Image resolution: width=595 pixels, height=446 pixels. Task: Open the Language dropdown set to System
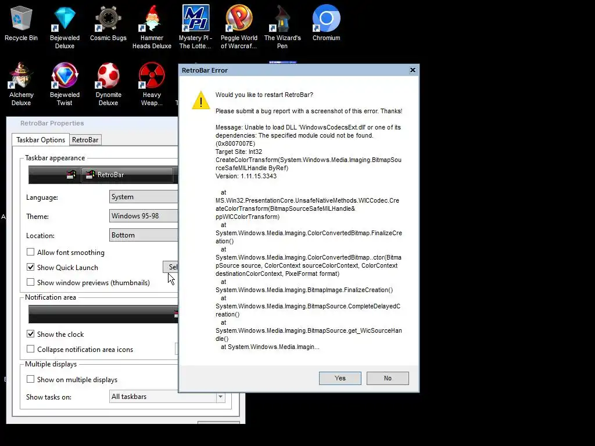coord(144,197)
